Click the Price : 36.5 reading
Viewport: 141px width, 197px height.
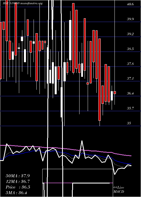[x=18, y=187]
